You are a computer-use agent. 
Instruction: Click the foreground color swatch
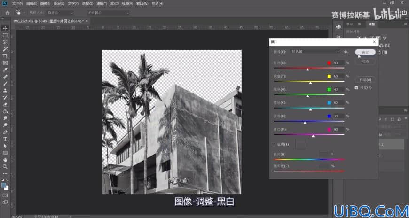[4, 185]
